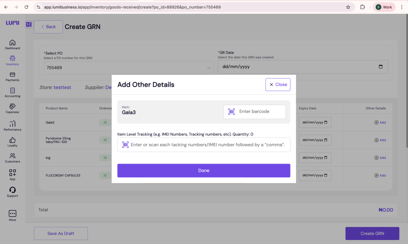Collapse the sidebar using the toggle
408x244 pixels.
tap(29, 25)
